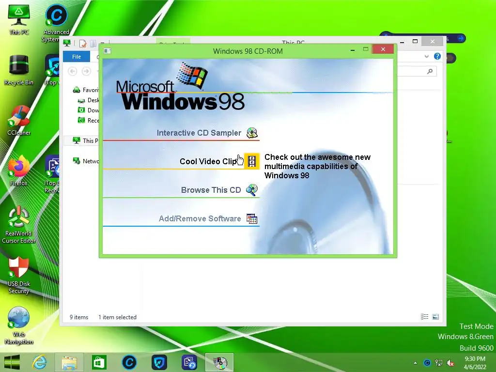Image resolution: width=496 pixels, height=372 pixels.
Task: Launch Internet Explorer from the taskbar
Action: coord(40,362)
